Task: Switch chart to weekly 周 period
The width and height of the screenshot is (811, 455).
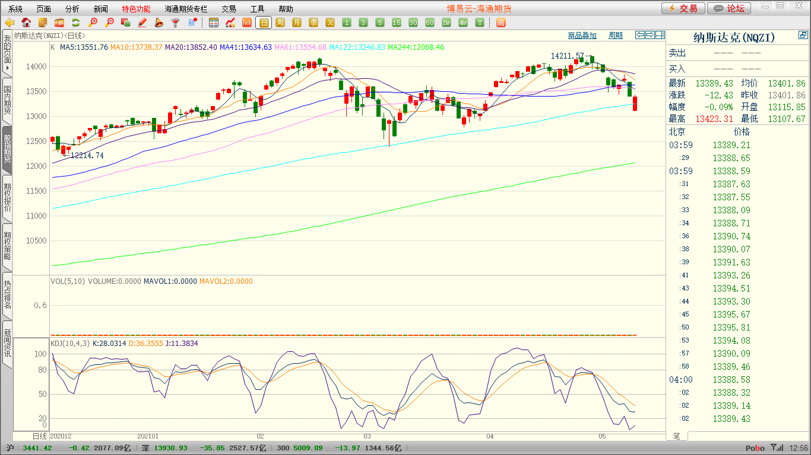Action: (x=280, y=23)
